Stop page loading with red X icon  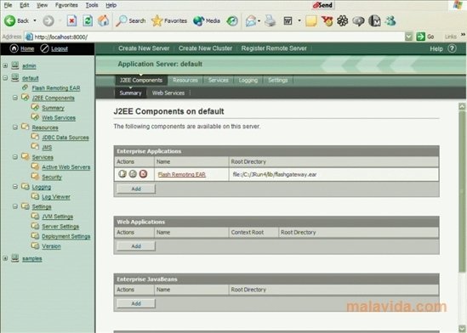71,20
